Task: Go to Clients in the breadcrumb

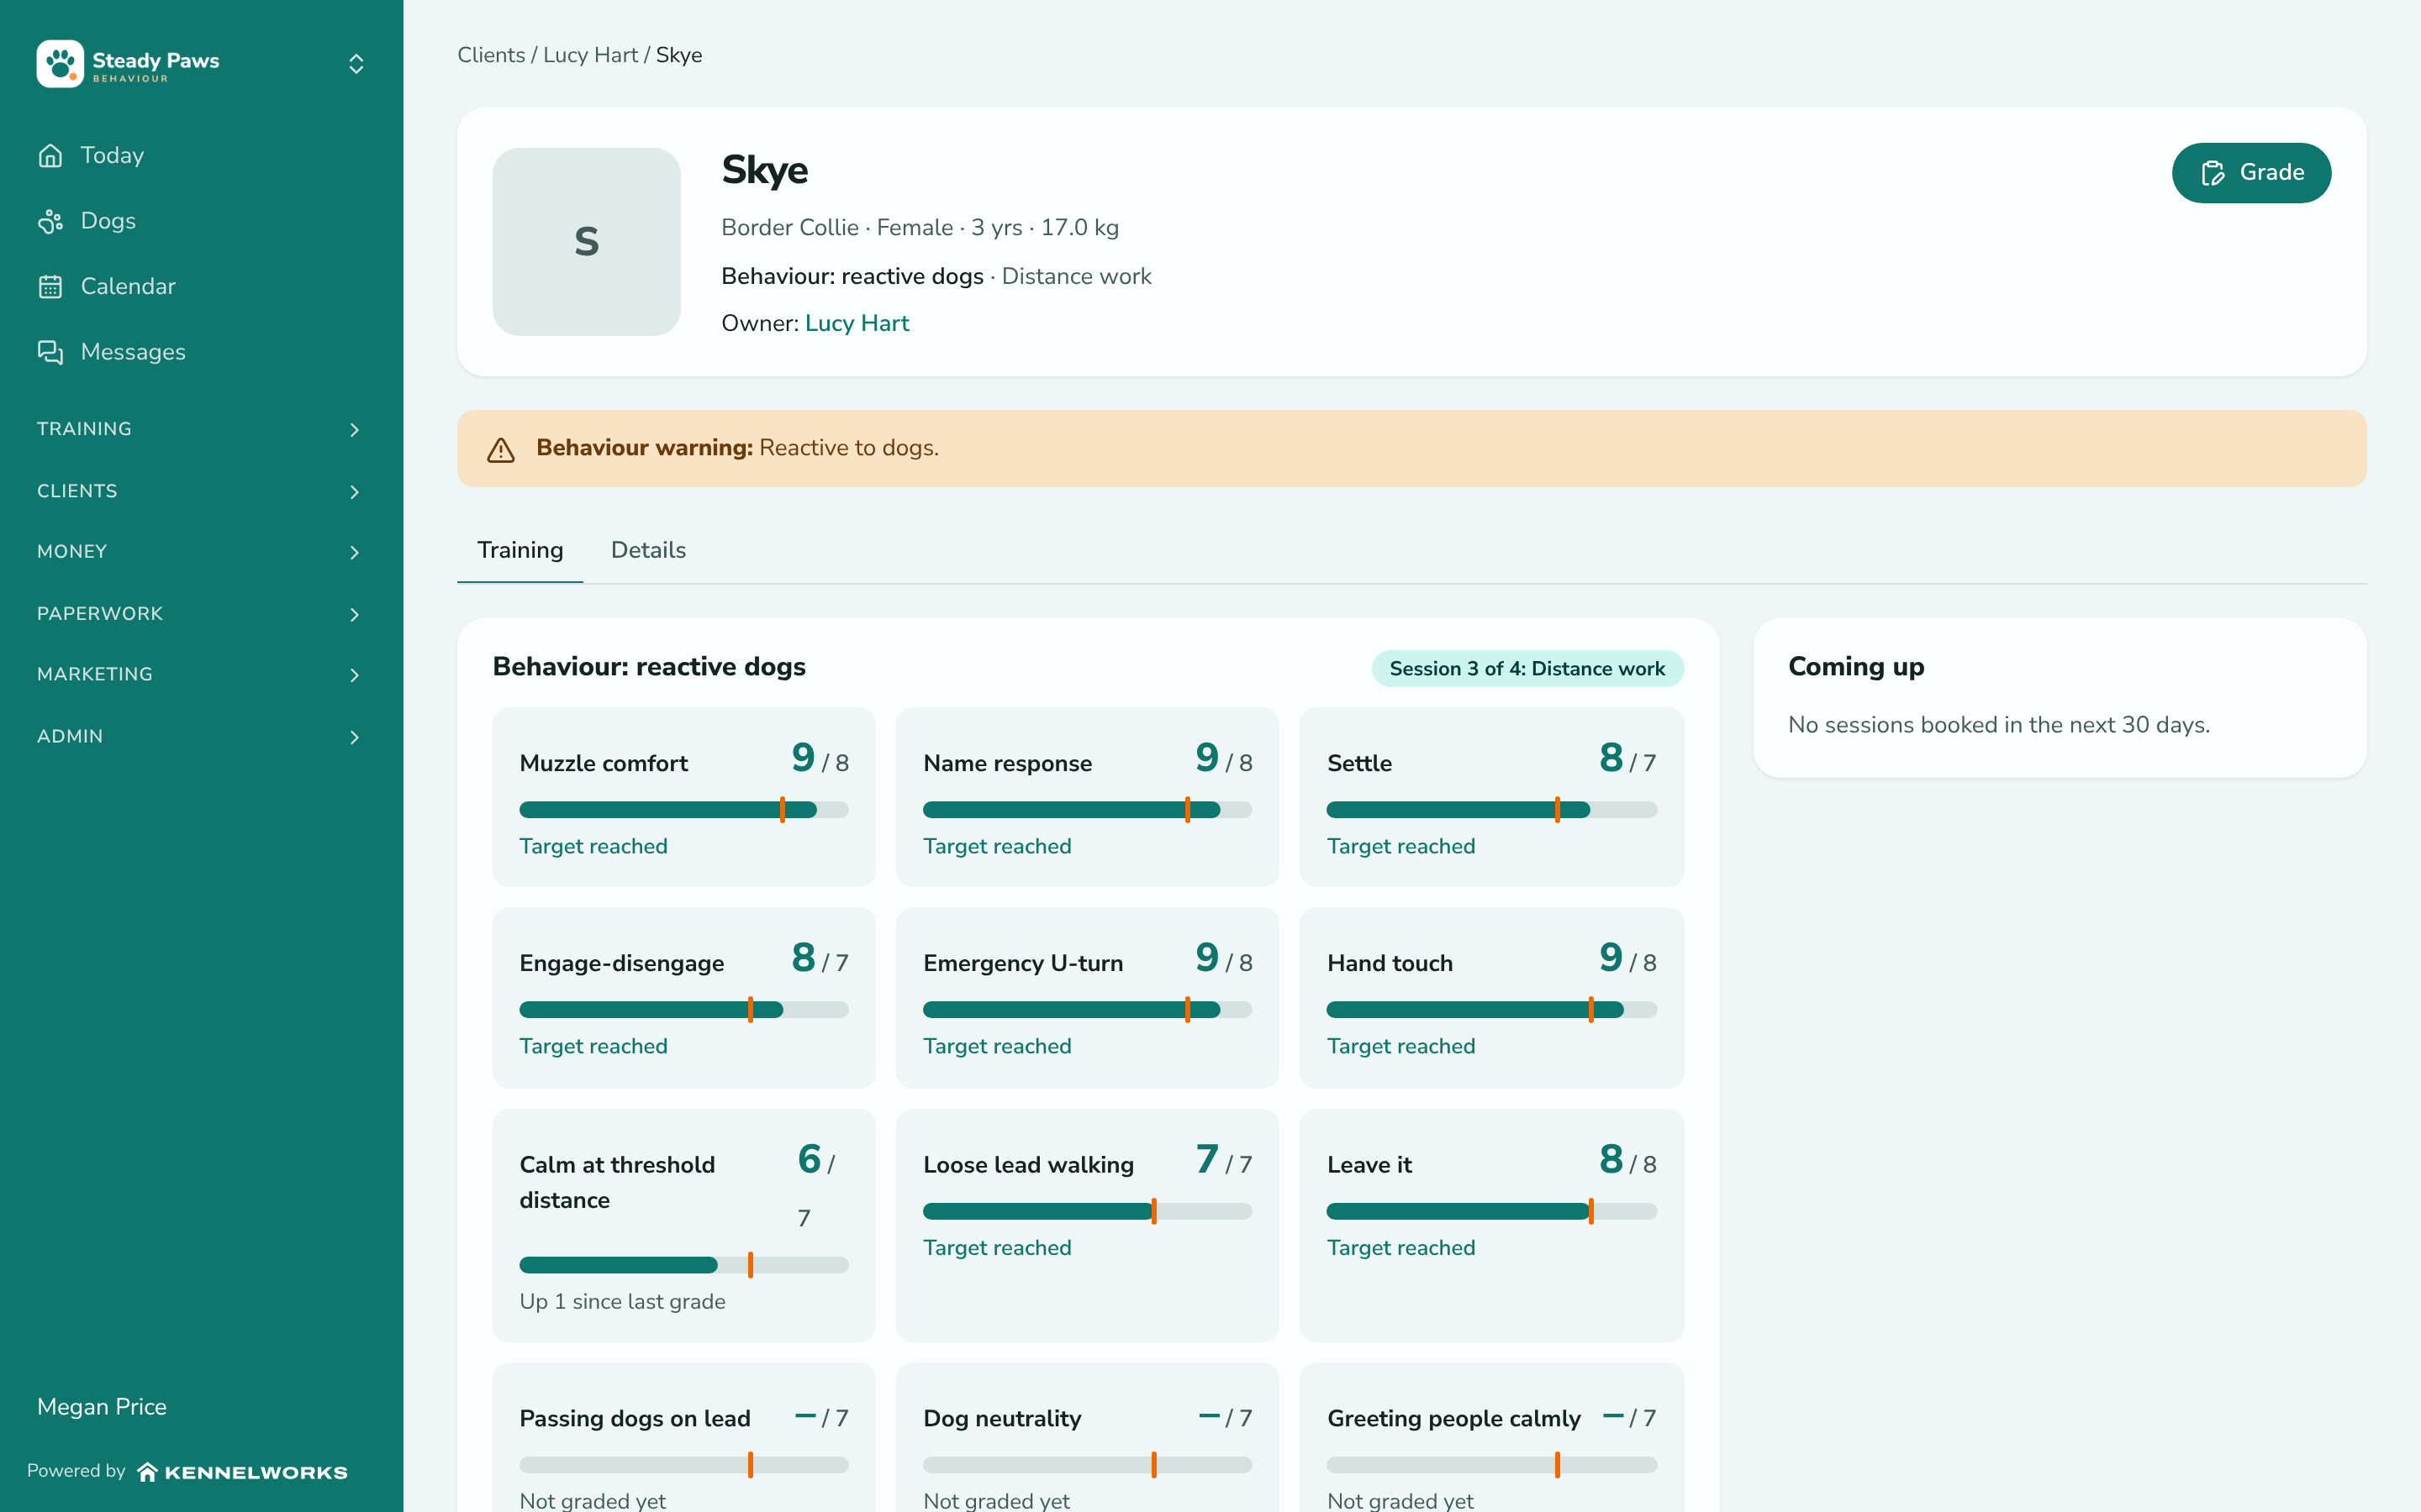Action: coord(491,55)
